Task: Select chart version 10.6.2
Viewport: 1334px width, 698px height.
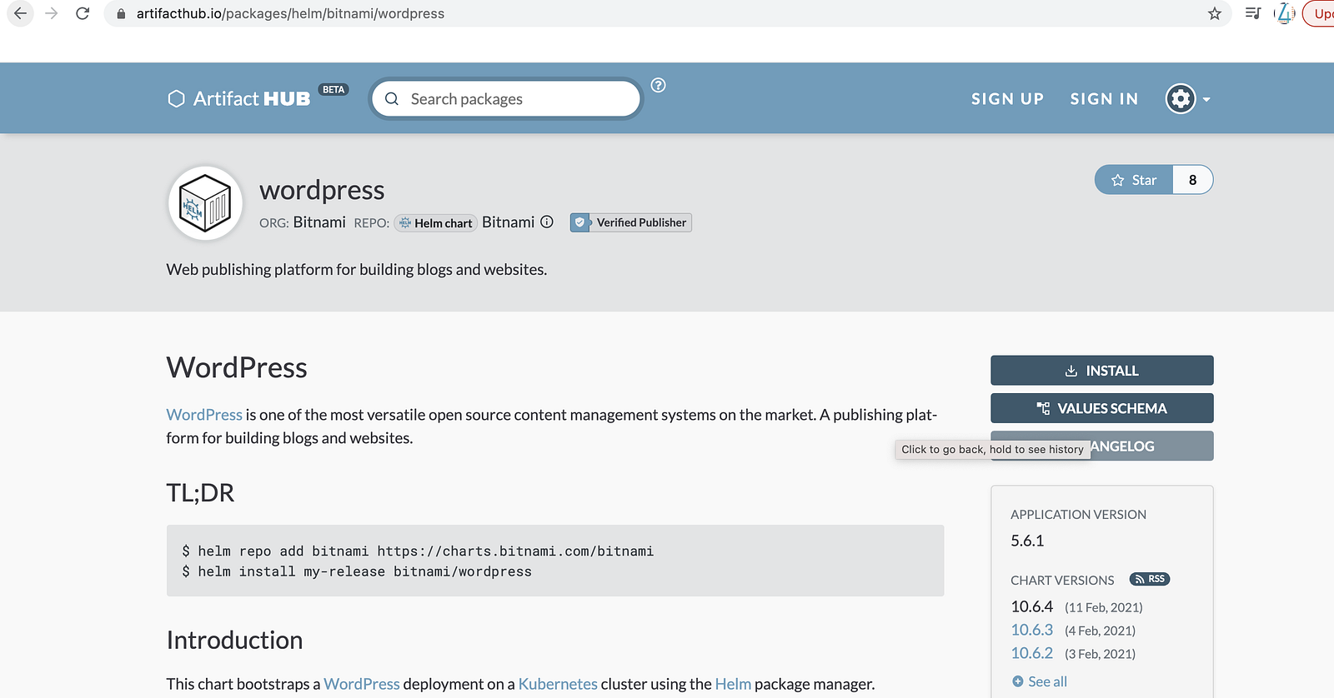Action: pos(1032,653)
